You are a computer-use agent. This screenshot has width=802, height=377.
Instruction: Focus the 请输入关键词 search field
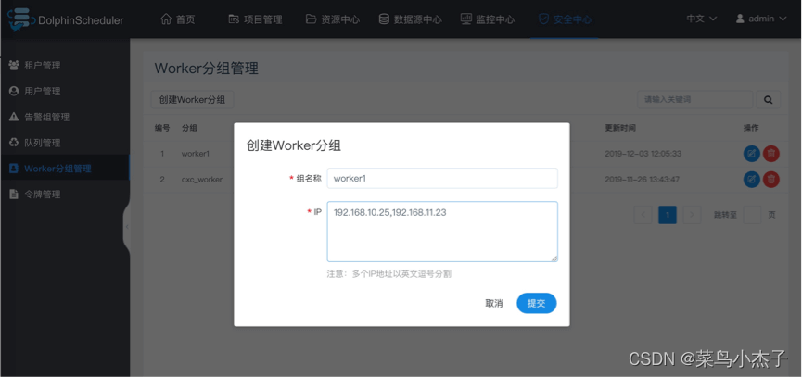coord(694,100)
